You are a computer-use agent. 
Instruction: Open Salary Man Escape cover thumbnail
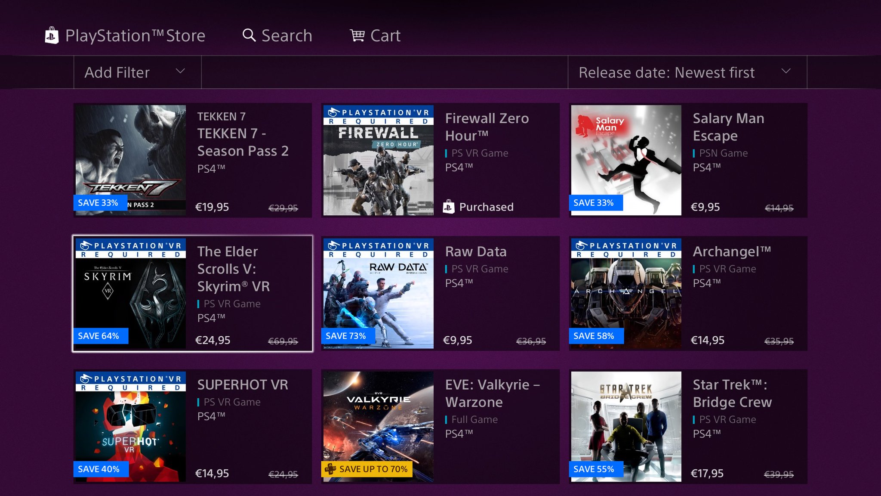[626, 160]
